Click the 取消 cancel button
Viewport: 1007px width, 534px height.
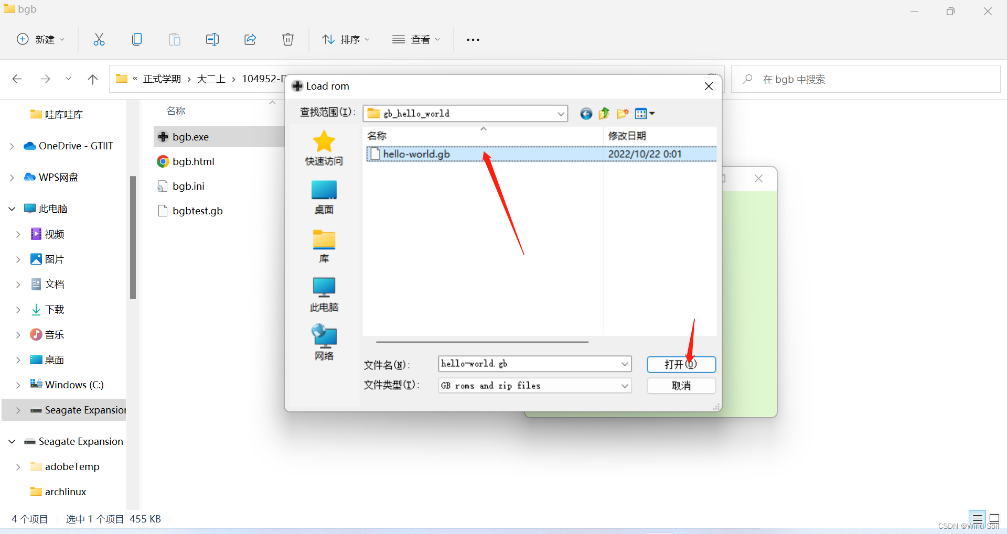[681, 386]
